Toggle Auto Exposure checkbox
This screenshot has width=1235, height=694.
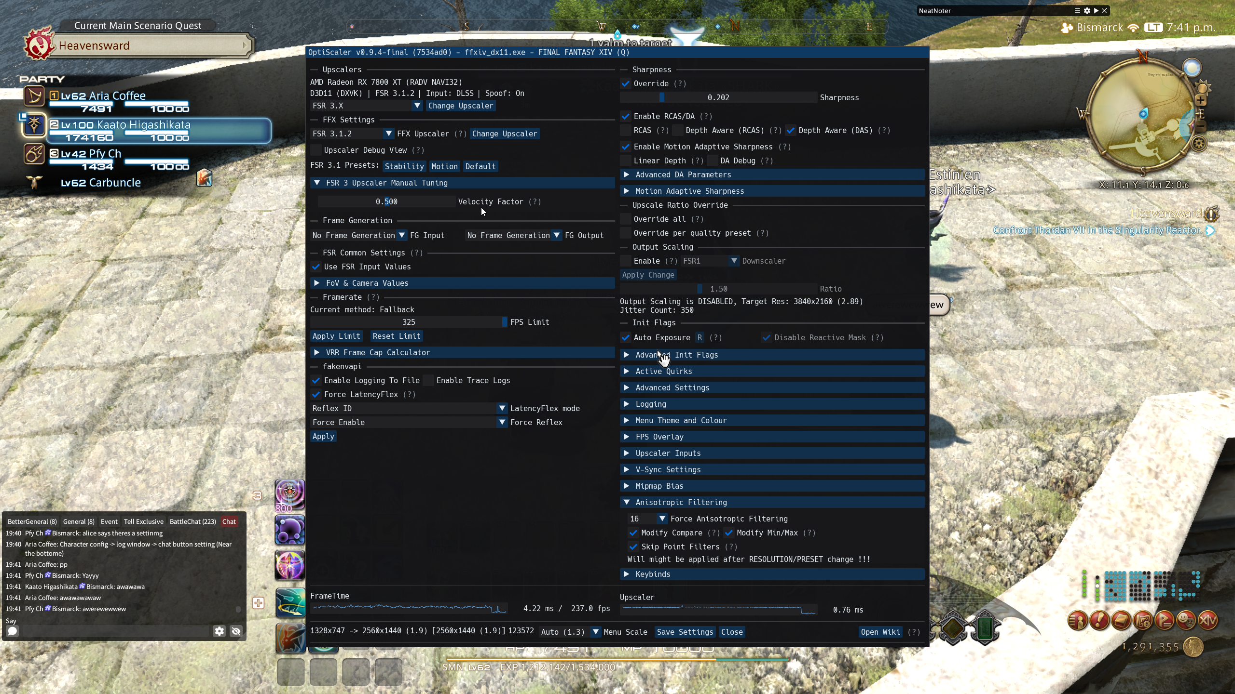coord(626,338)
